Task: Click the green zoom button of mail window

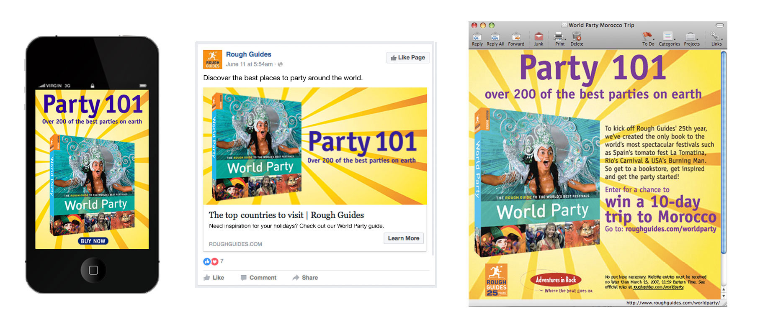Action: click(x=492, y=26)
